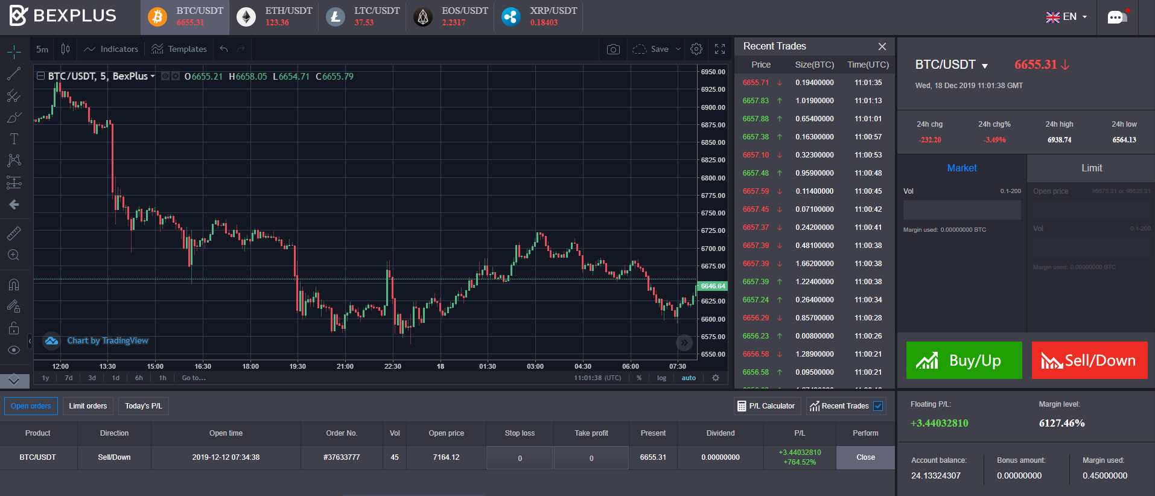Viewport: 1155px width, 496px height.
Task: Select the zoom in tool
Action: [x=14, y=255]
